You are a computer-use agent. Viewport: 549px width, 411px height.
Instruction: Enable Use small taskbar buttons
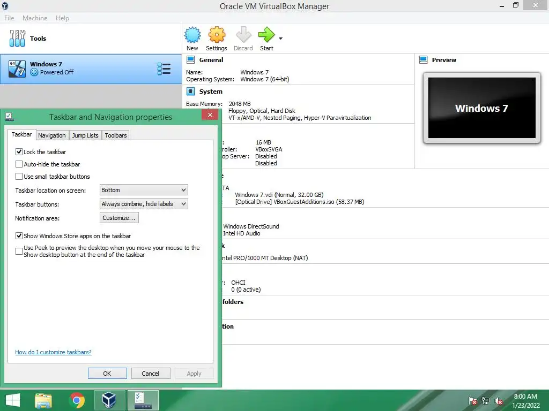point(19,176)
